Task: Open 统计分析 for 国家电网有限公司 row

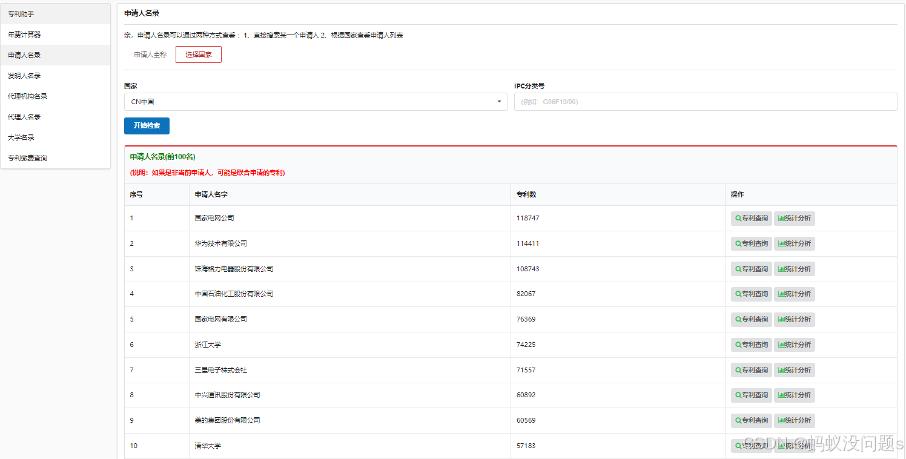Action: (794, 319)
